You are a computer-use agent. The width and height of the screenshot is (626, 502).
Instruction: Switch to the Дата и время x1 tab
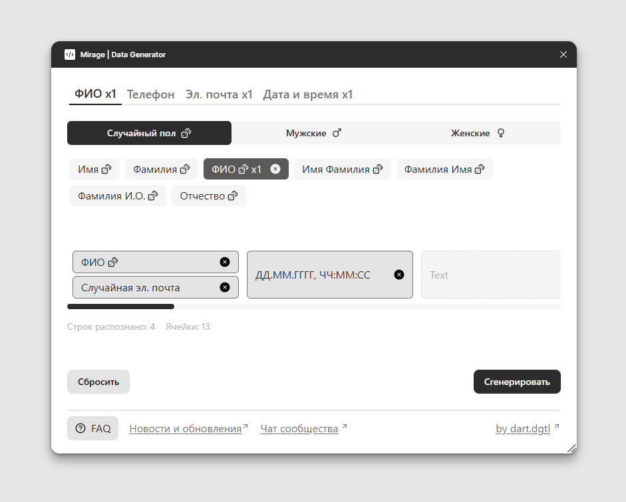[308, 94]
